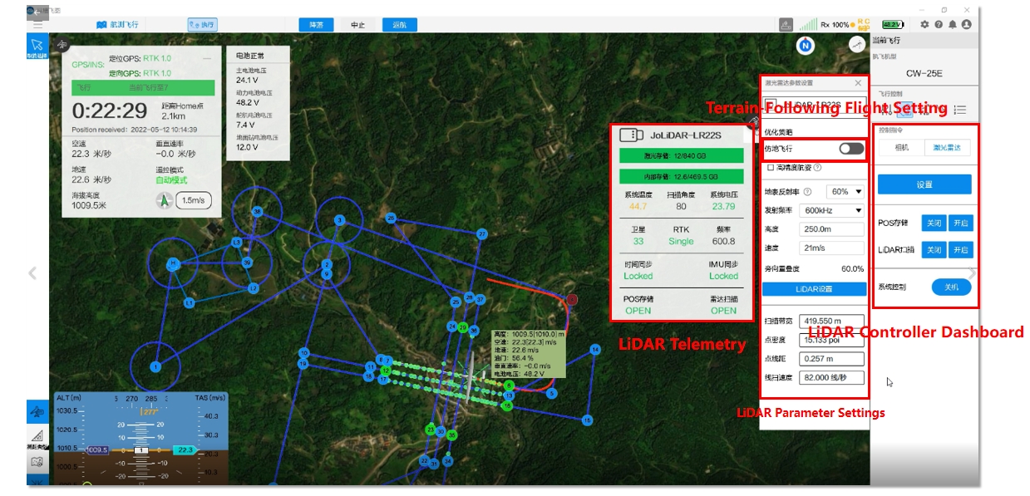Viewport: 1030px width, 496px height.
Task: Toggle the 仿地飞行 terrain-following switch
Action: pos(851,149)
